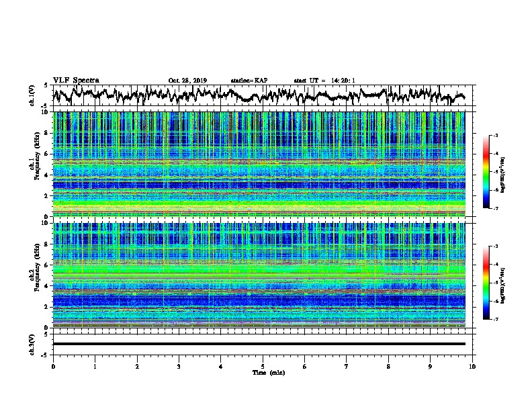This screenshot has height=411, width=532.
Task: Click the ch.1 color bar log(PSD) unit label
Action: pyautogui.click(x=503, y=175)
